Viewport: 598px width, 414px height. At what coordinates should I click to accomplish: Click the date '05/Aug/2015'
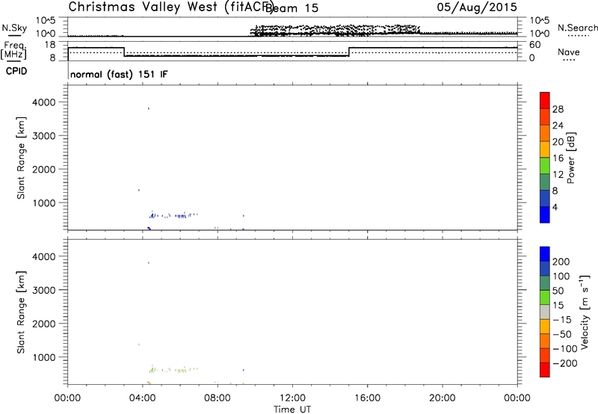[477, 7]
